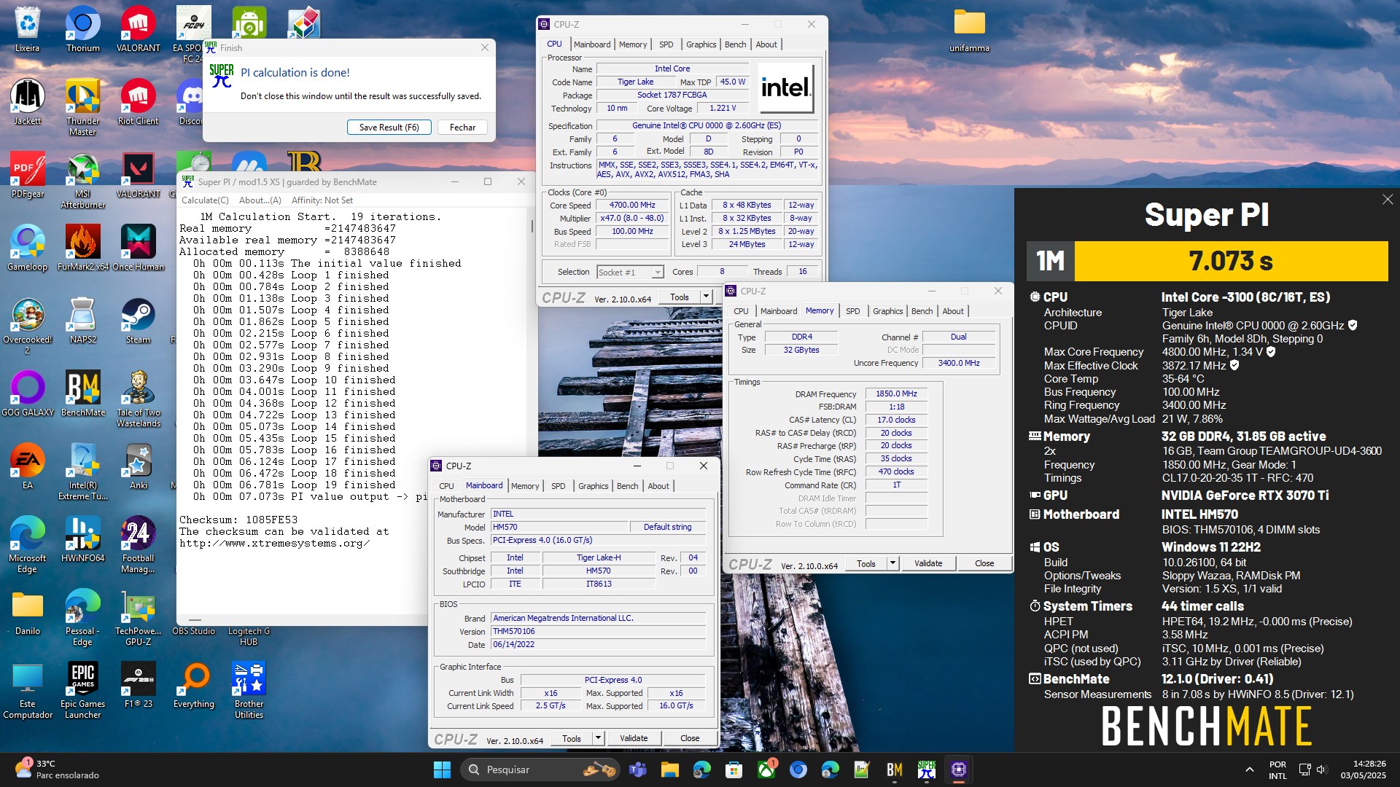
Task: Select Graphics tab in Memory CPU-Z window
Action: (887, 311)
